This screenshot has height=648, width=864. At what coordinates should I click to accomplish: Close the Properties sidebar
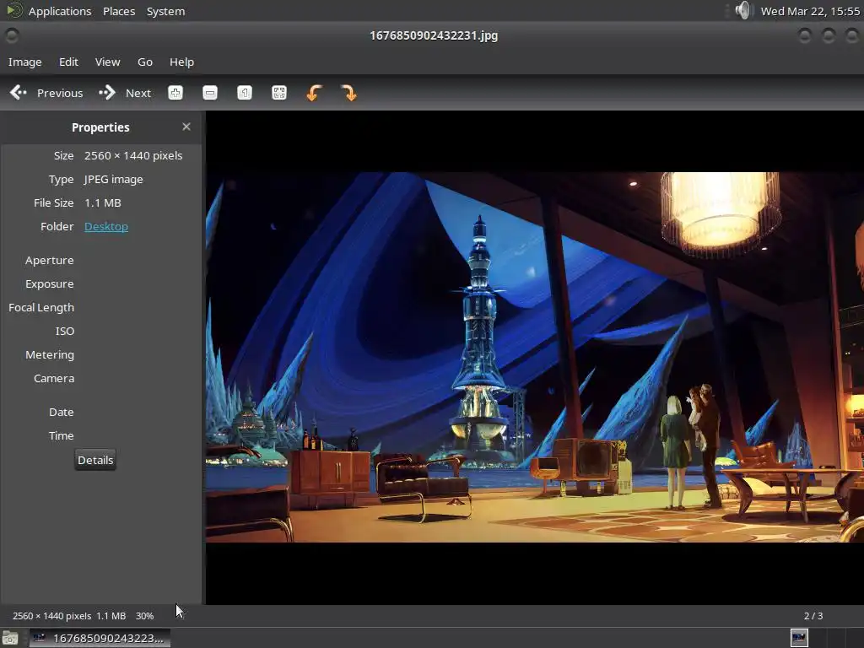[186, 127]
